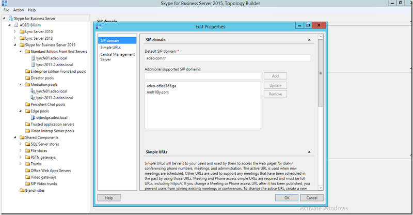This screenshot has height=215, width=413.
Task: Click the Lync Server 2010 folder icon
Action: click(22, 32)
